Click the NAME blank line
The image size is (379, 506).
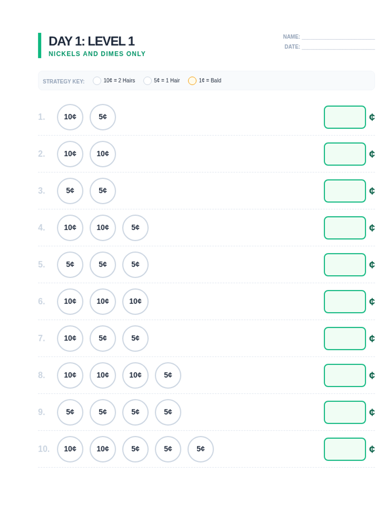point(338,37)
